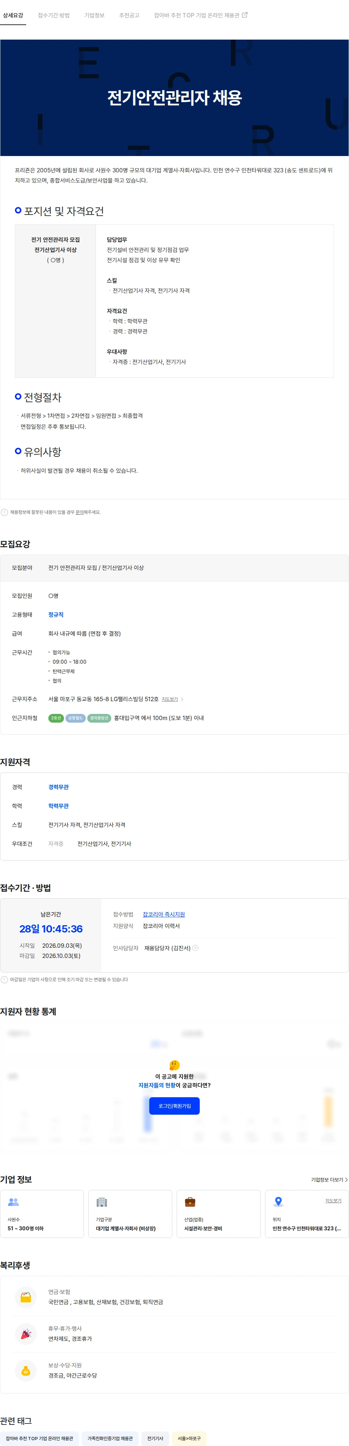Viewport: 349px width, 1446px height.
Task: Go to the 추천공고 tab
Action: coord(129,15)
